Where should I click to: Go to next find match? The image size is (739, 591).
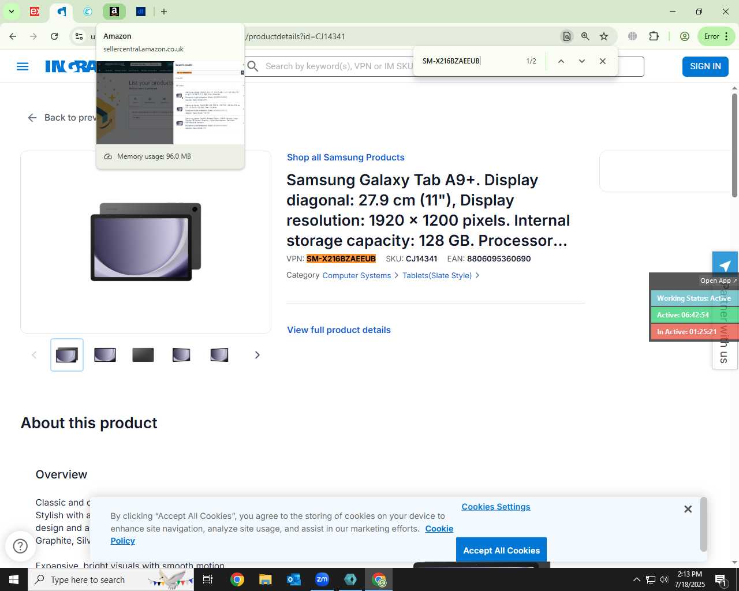[582, 61]
